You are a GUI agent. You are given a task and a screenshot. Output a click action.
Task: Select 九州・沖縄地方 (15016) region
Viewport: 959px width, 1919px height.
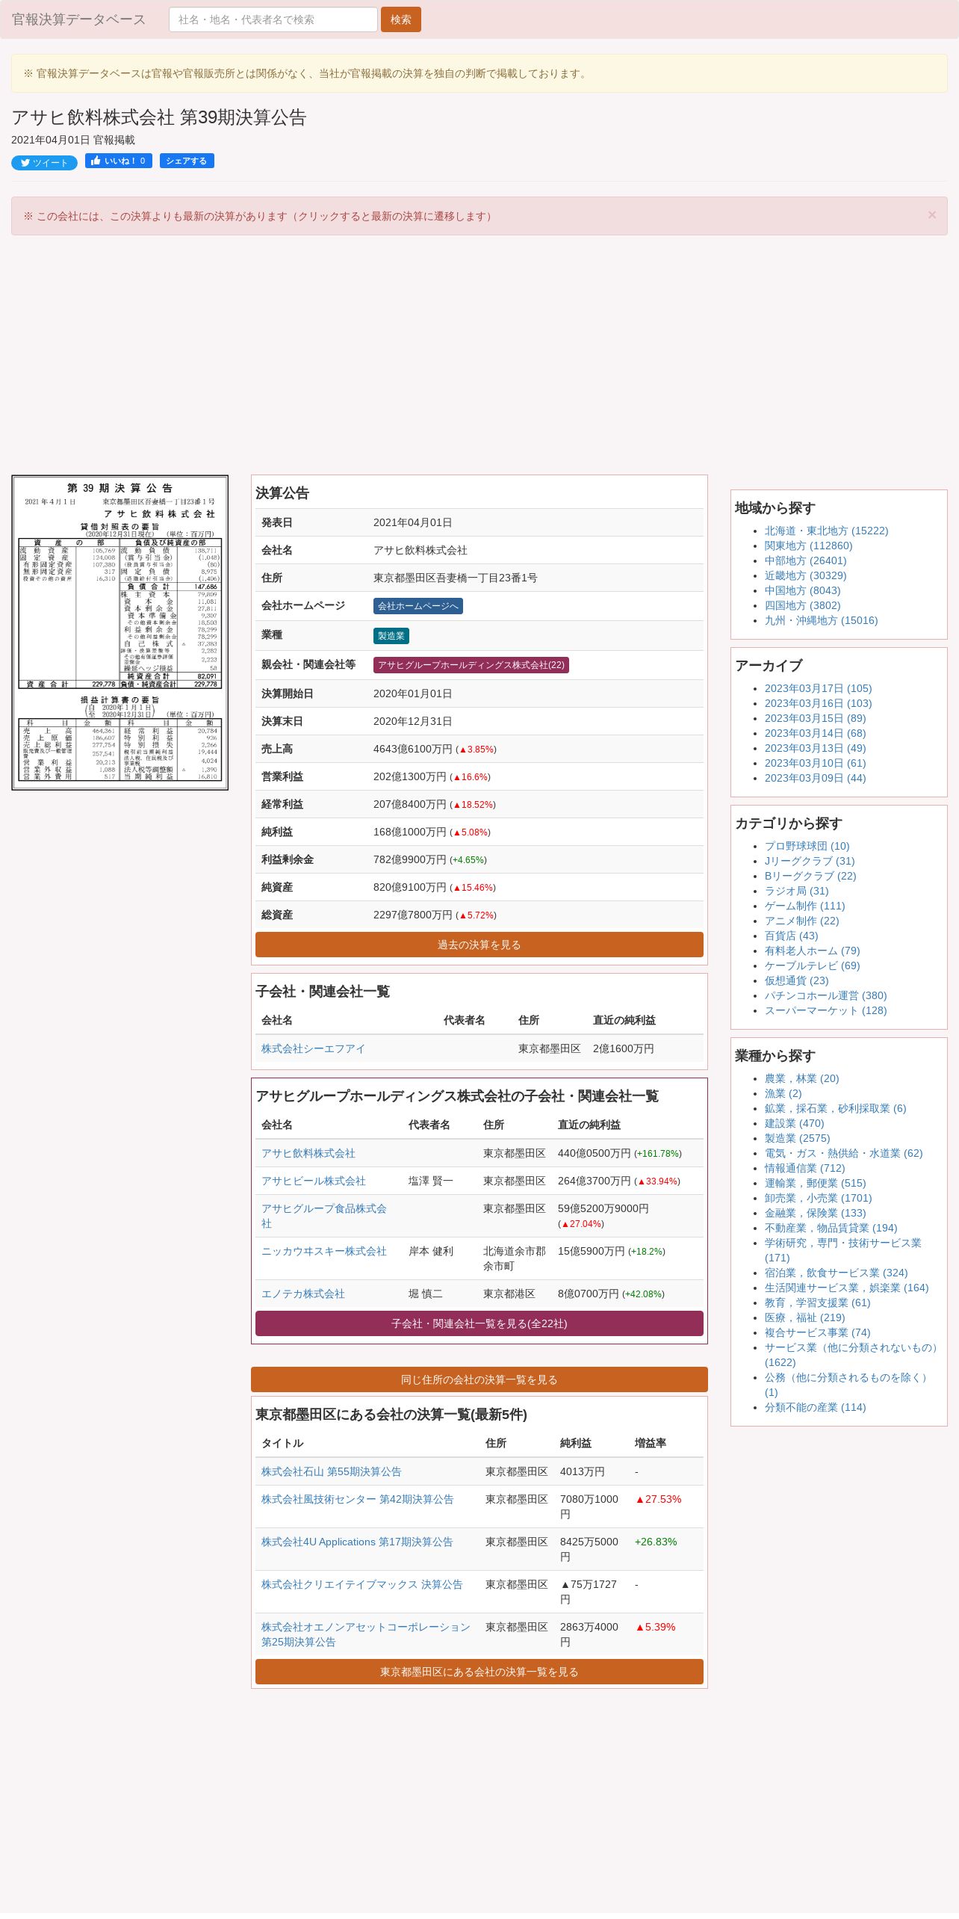point(821,620)
